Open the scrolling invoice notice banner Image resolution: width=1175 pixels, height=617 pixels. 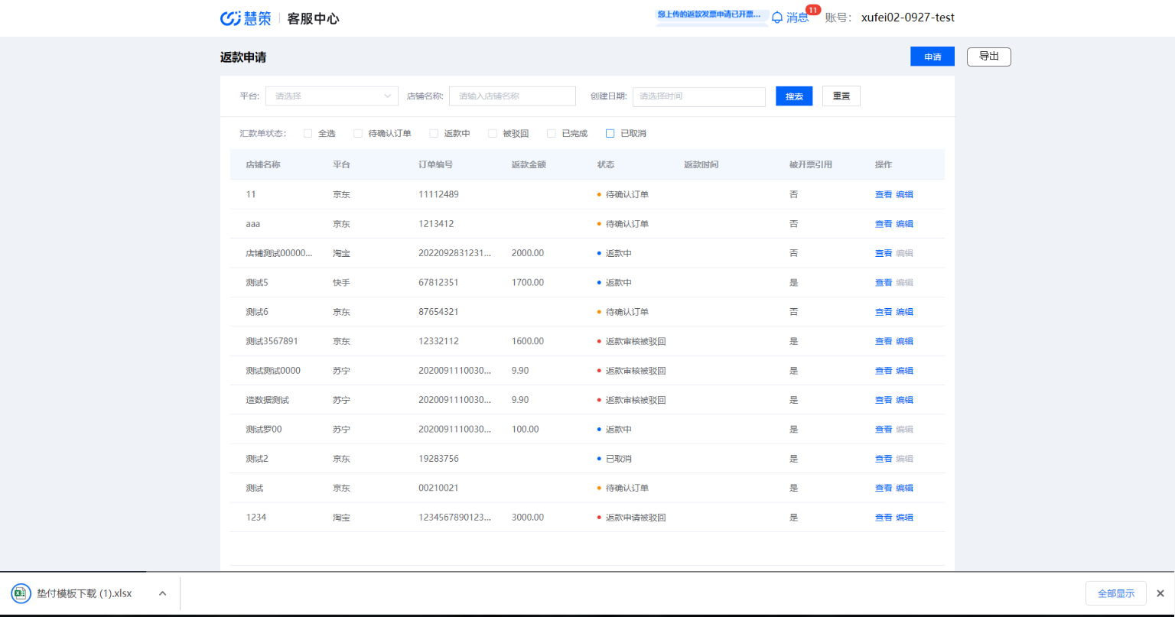pos(712,15)
